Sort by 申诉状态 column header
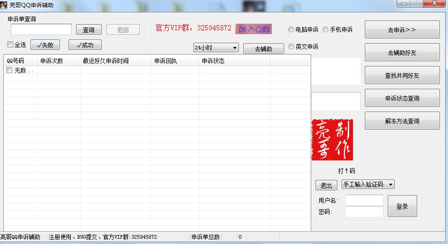 point(235,61)
